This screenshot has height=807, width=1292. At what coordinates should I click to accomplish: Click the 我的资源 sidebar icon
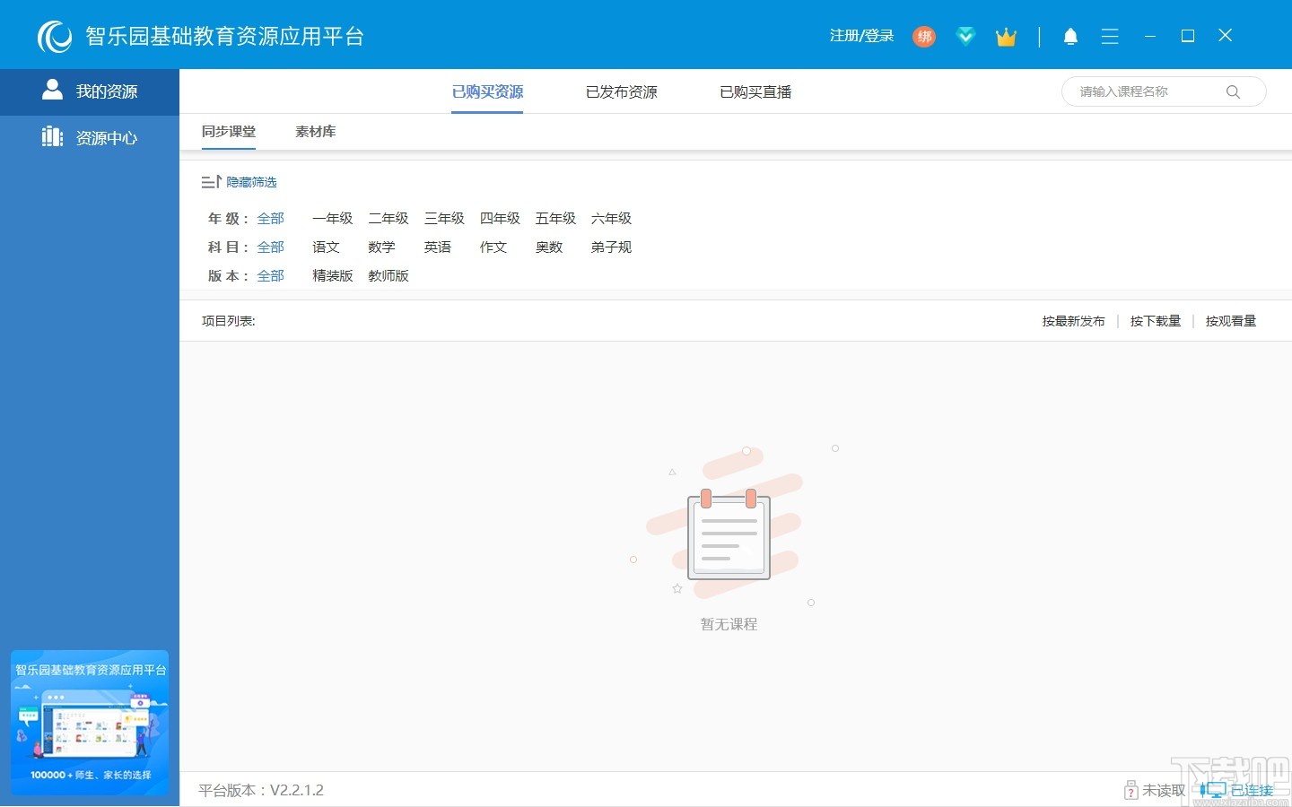pyautogui.click(x=52, y=89)
